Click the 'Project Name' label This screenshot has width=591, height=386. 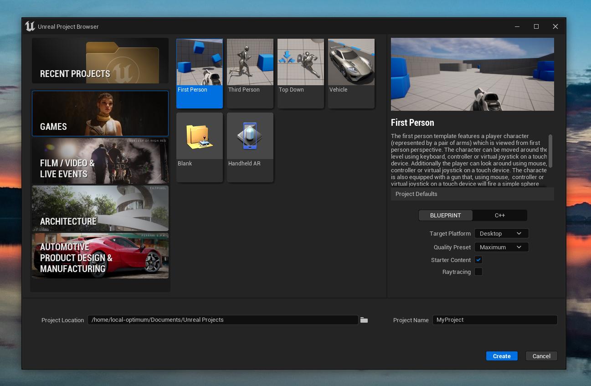tap(411, 320)
